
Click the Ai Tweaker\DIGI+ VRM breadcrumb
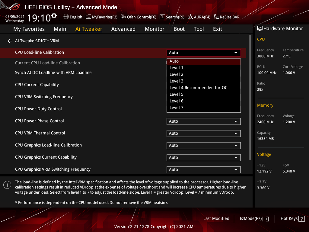(37, 41)
